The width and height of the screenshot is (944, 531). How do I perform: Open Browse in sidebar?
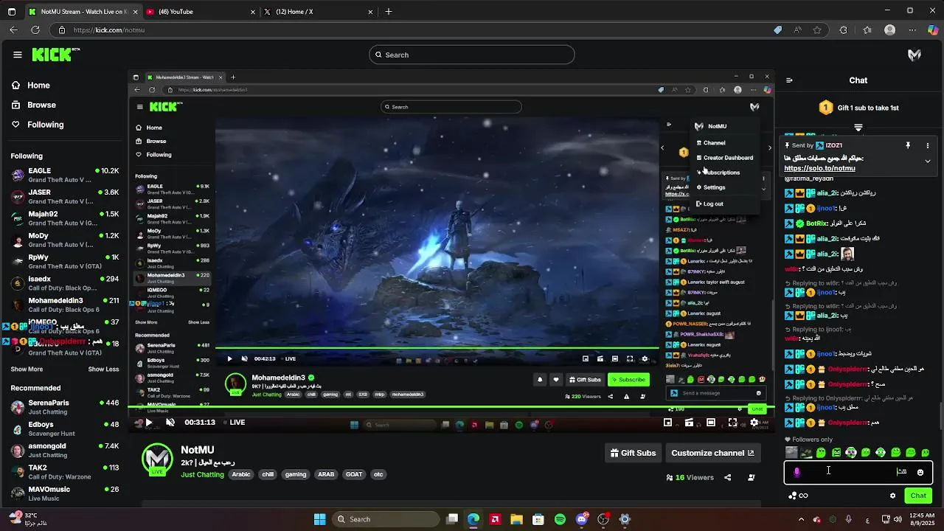[x=41, y=105]
